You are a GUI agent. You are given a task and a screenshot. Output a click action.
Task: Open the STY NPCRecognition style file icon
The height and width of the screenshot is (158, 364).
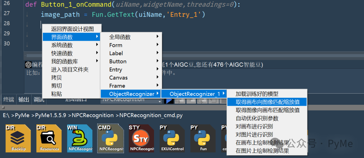141,138
